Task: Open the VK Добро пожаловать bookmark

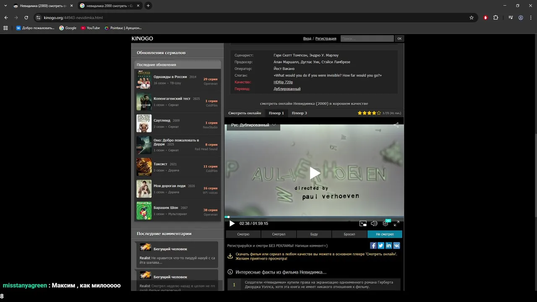Action: pos(35,28)
